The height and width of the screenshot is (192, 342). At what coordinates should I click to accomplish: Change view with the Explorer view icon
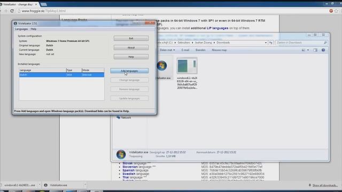pos(304,50)
